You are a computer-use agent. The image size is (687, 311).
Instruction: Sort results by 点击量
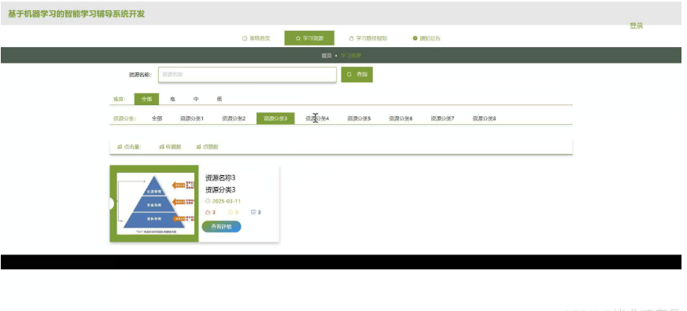click(129, 147)
